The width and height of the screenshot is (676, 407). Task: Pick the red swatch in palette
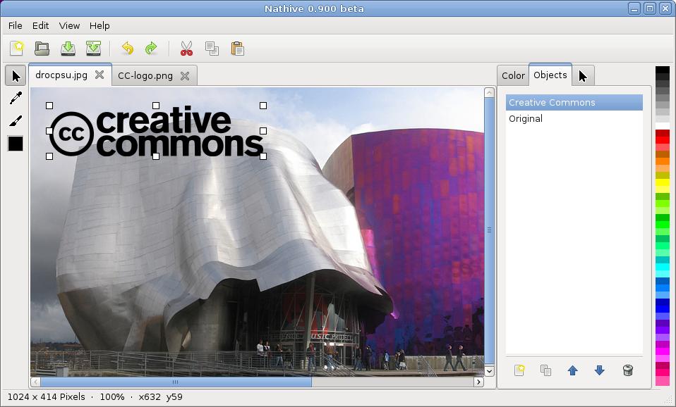(663, 140)
